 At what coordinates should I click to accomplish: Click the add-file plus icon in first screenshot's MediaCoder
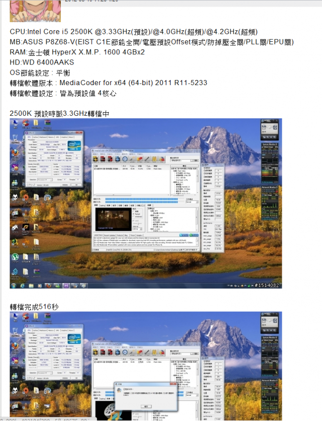[95, 159]
